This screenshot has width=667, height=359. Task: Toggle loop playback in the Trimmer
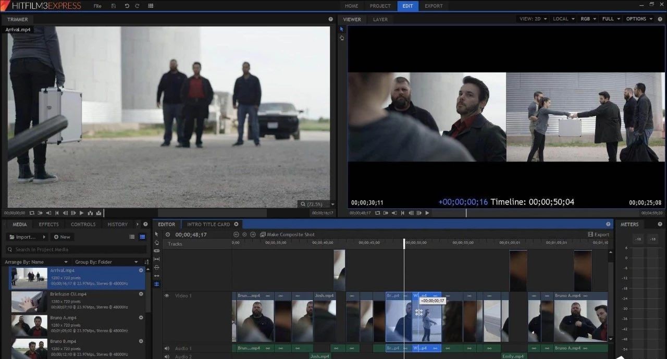pos(32,213)
